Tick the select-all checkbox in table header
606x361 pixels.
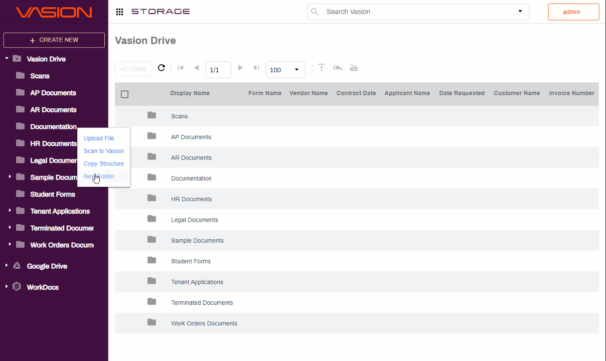click(x=125, y=94)
